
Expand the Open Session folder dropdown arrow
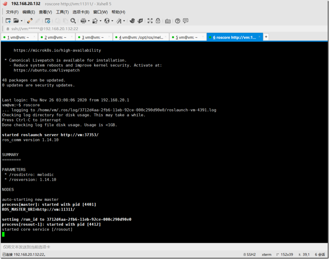(21, 21)
